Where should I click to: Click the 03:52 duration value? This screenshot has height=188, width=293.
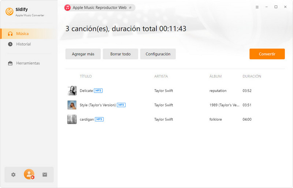coord(247,91)
